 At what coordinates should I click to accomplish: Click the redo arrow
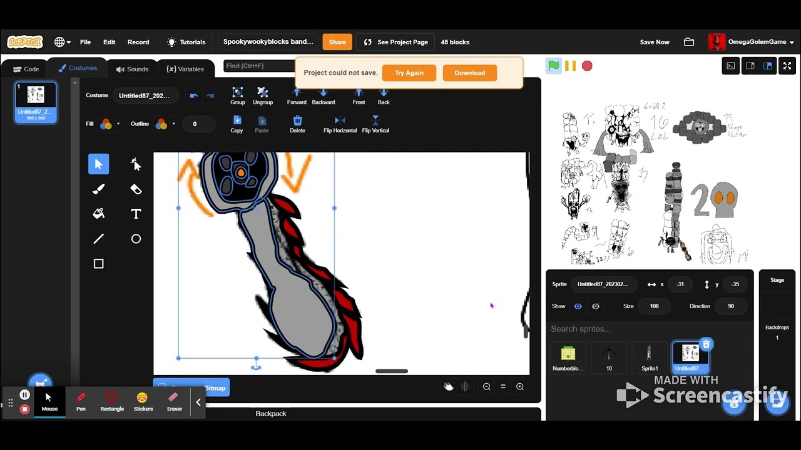(210, 96)
